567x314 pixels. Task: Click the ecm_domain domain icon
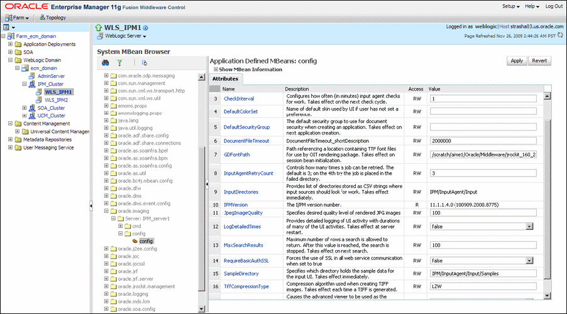coord(25,68)
